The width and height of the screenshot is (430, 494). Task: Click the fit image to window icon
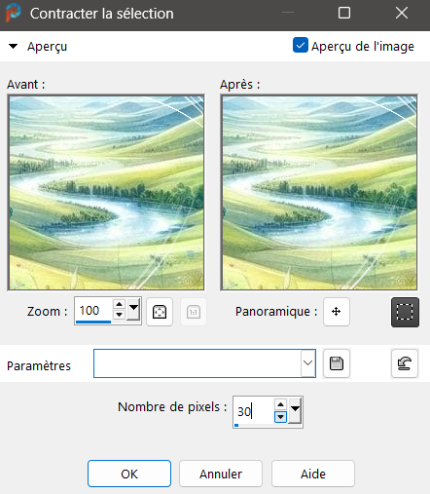pyautogui.click(x=160, y=312)
